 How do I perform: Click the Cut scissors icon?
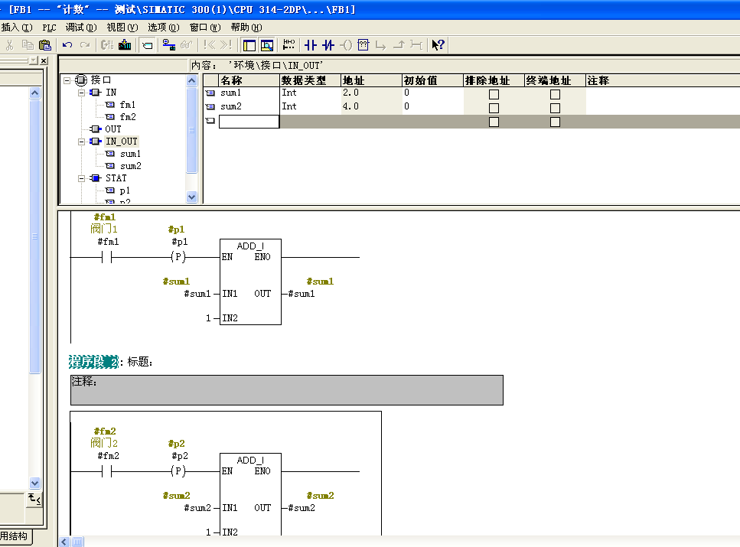pos(9,45)
